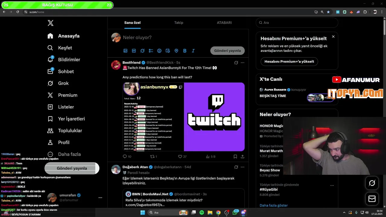Click Hesabını Premium+'a yükselt button
This screenshot has height=217, width=386.
(289, 61)
